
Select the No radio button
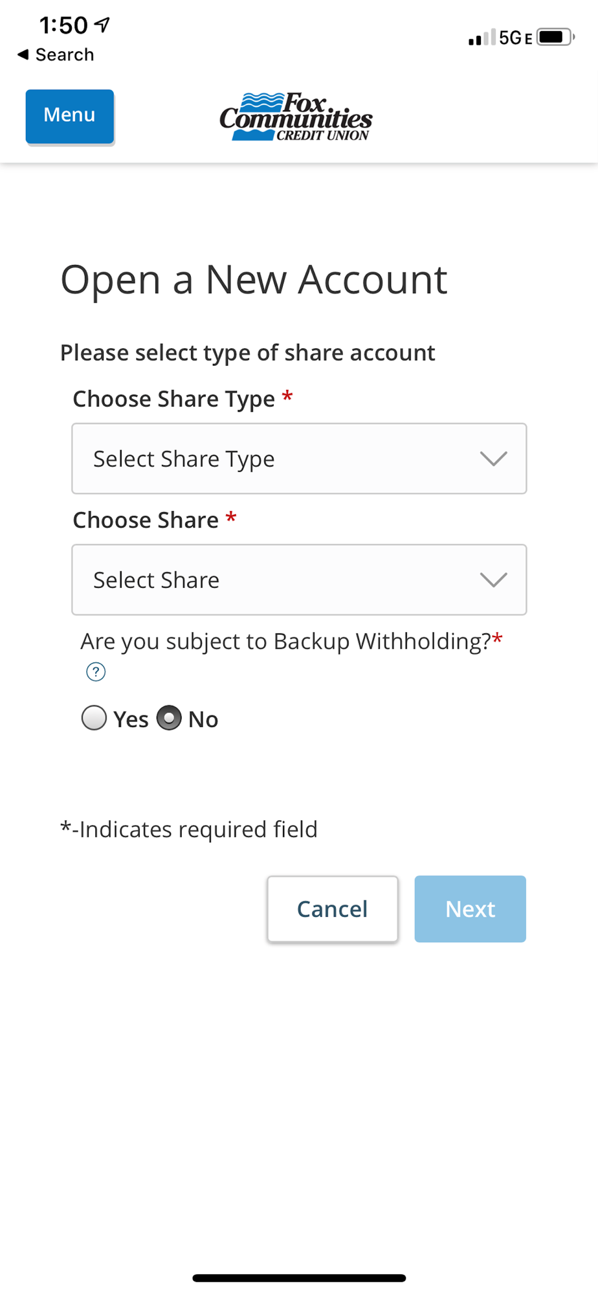point(169,718)
